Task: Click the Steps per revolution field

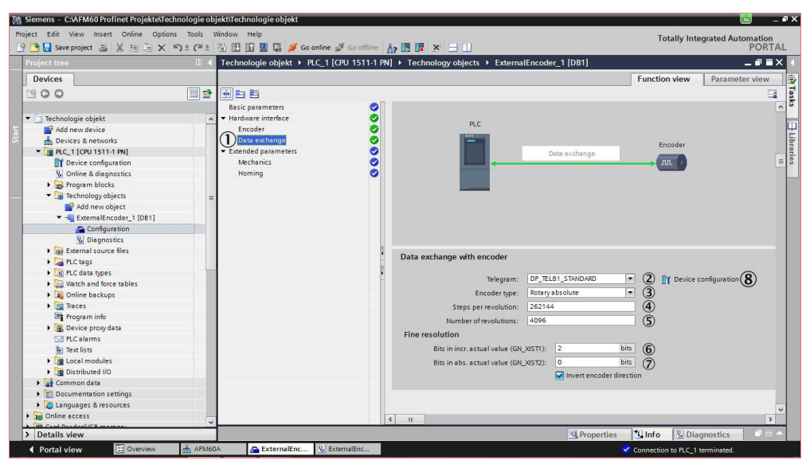Action: click(581, 306)
